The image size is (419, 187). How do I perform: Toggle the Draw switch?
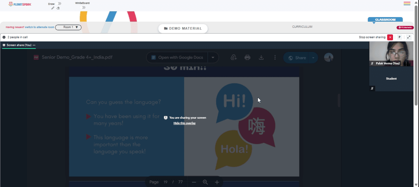pos(59,3)
